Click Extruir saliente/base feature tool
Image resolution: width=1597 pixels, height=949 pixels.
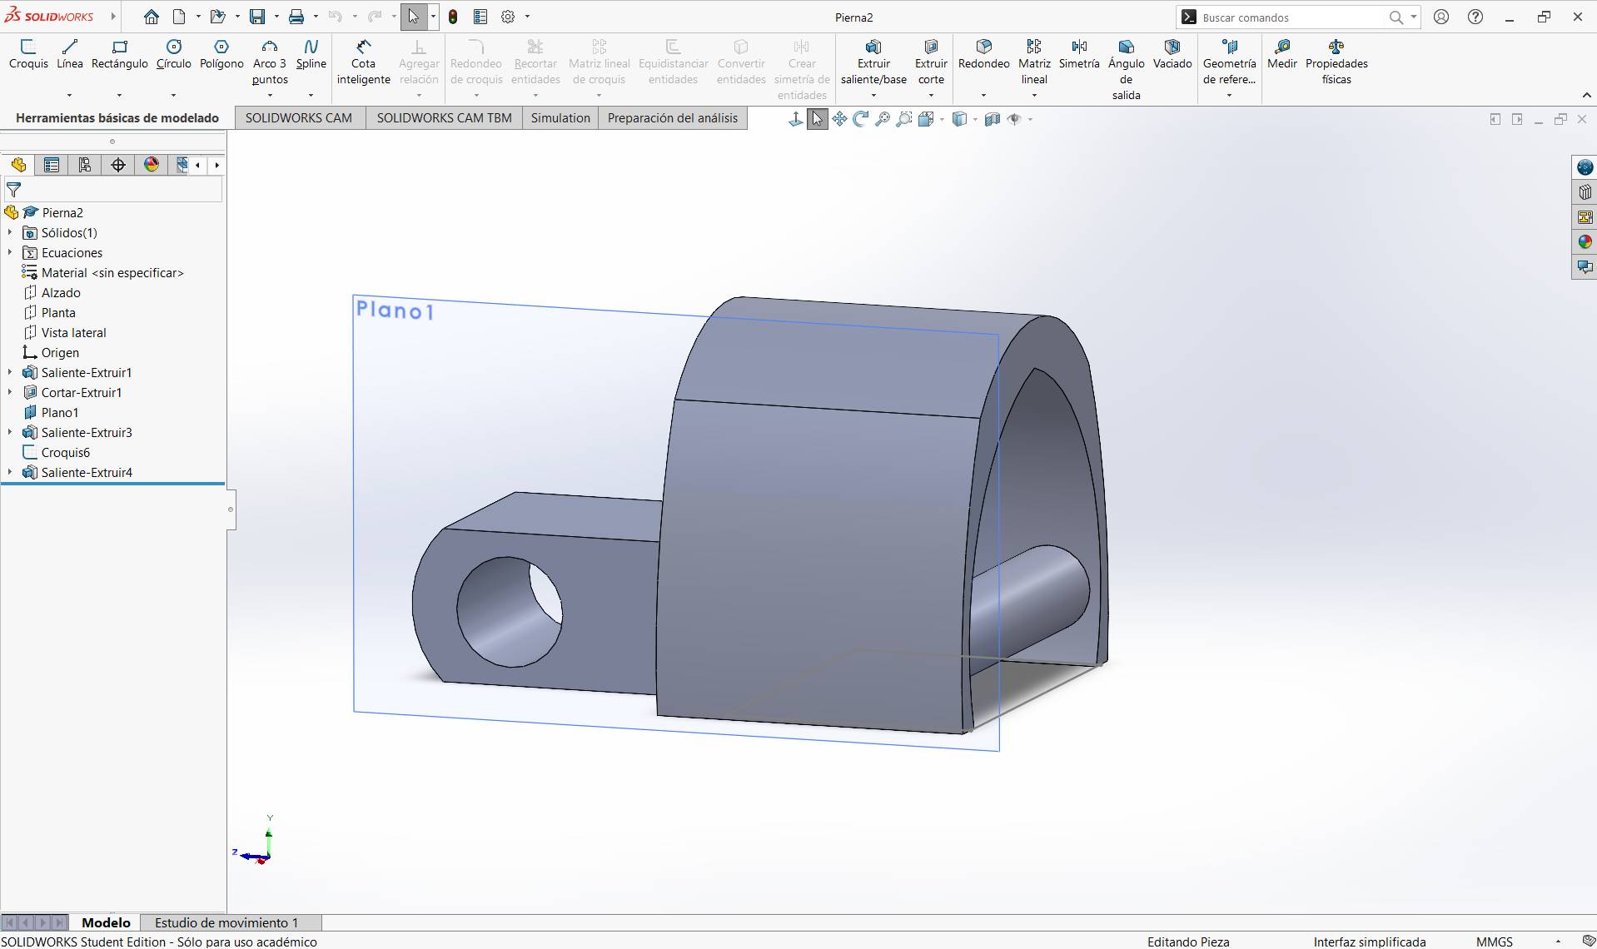pyautogui.click(x=873, y=62)
